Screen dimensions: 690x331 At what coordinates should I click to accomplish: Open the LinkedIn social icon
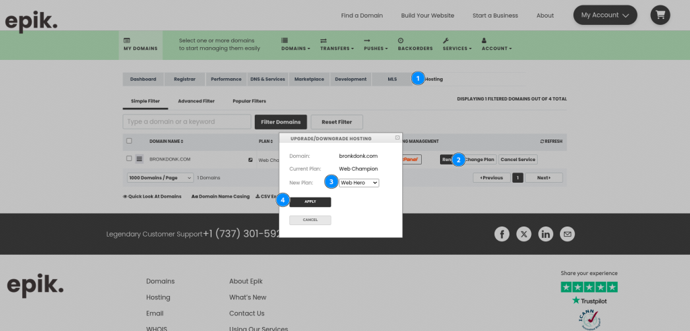click(546, 234)
